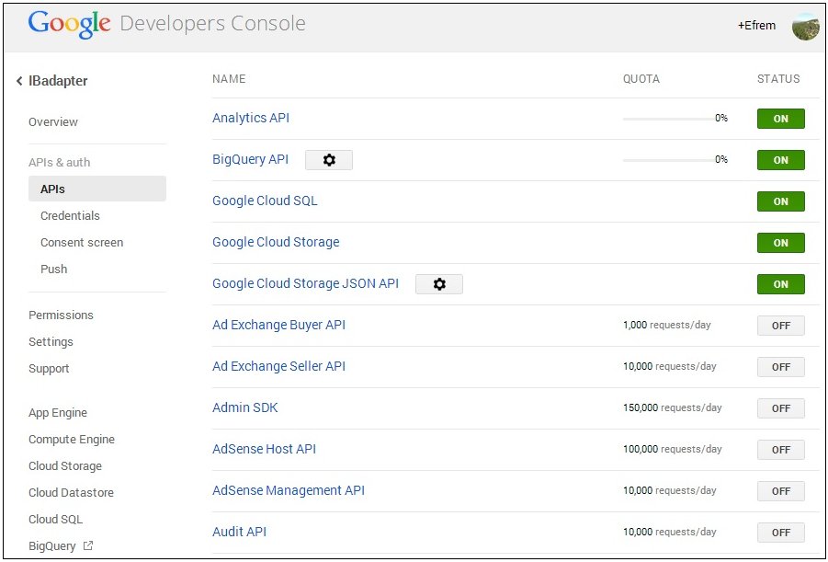This screenshot has height=562, width=828.
Task: Click BigQuery API quota progress bar
Action: pos(668,160)
